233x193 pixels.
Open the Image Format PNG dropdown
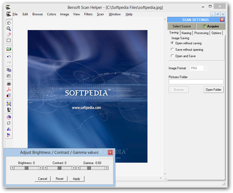pyautogui.click(x=205, y=68)
